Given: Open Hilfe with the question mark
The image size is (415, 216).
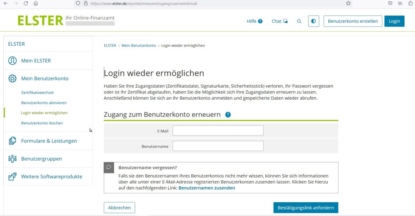Looking at the screenshot, I should 254,21.
